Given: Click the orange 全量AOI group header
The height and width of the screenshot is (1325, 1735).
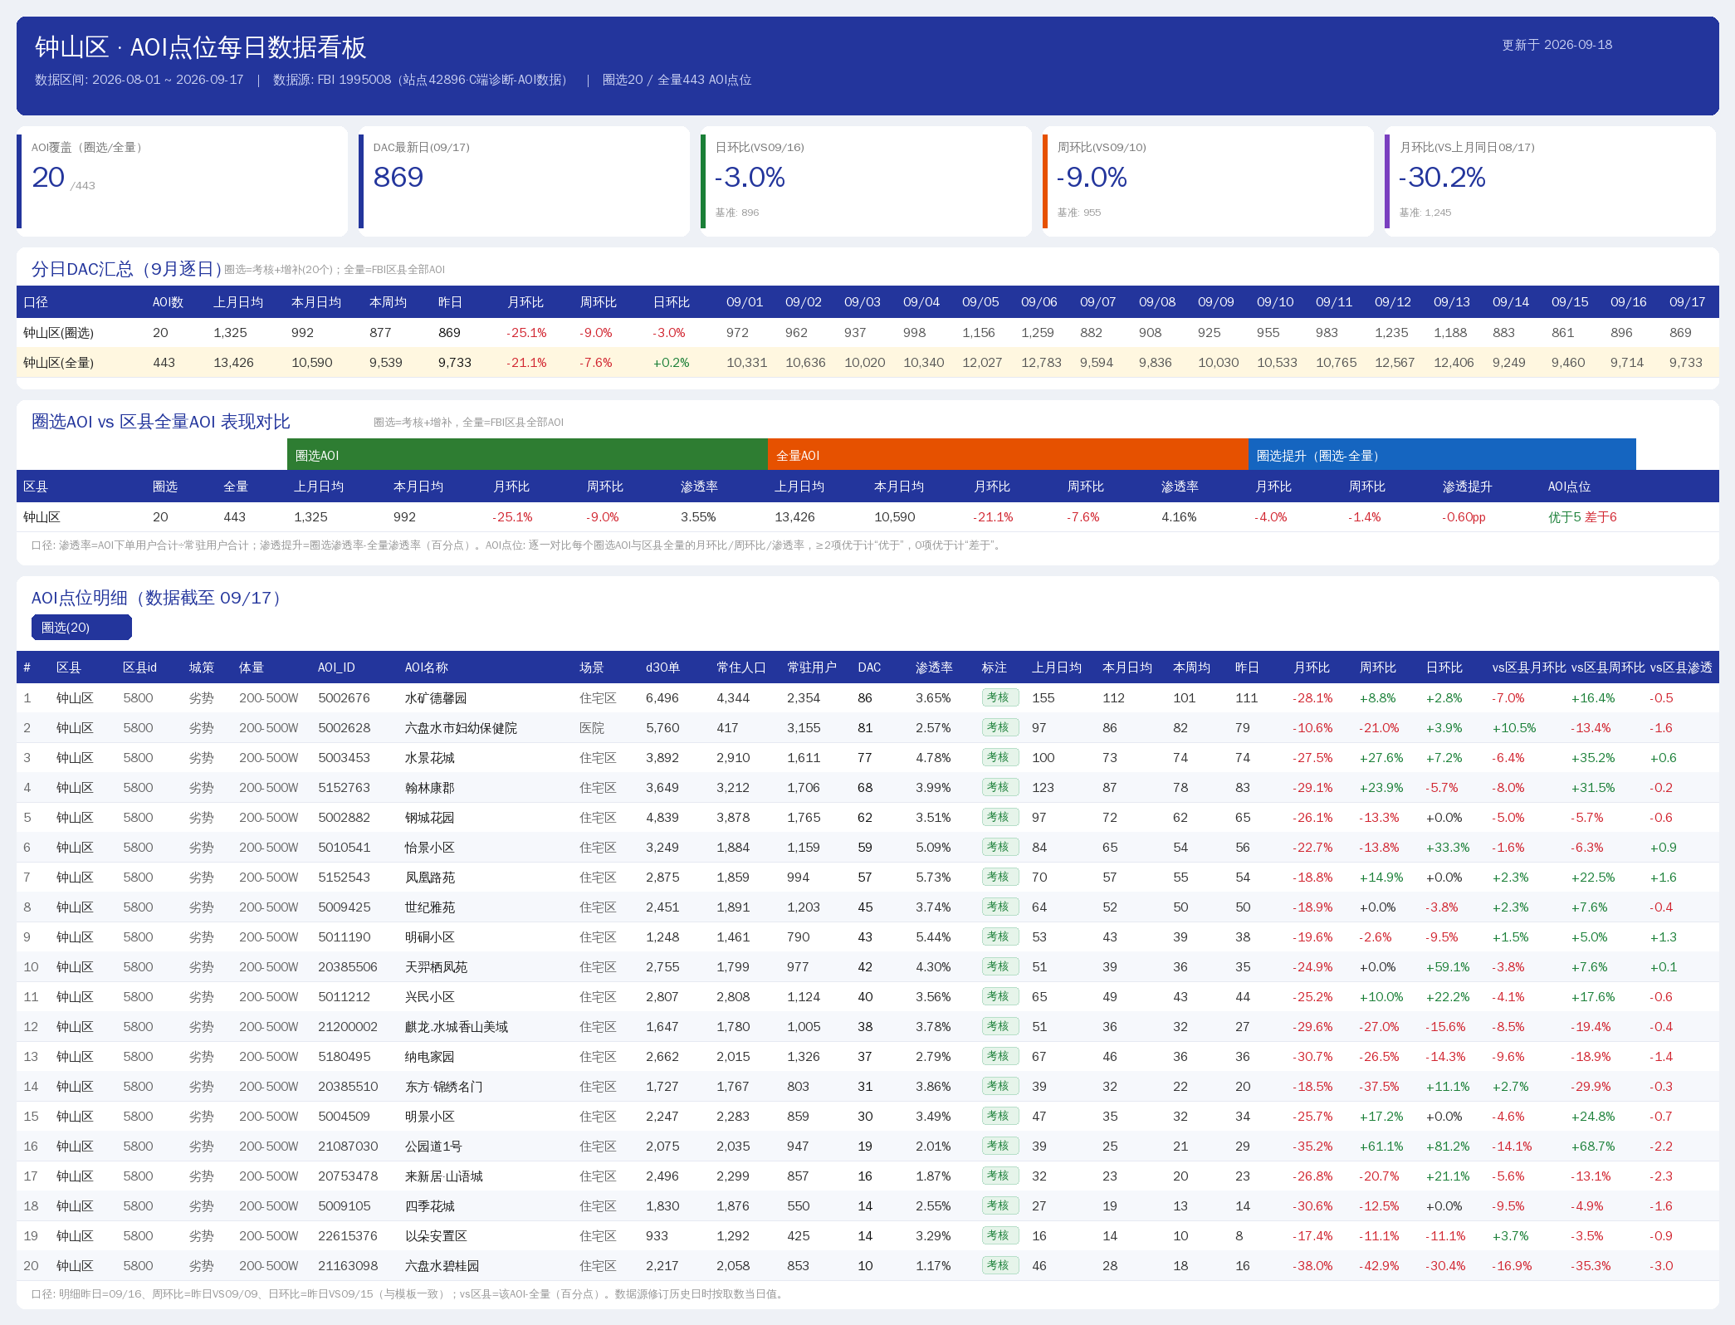Looking at the screenshot, I should click(x=1008, y=455).
